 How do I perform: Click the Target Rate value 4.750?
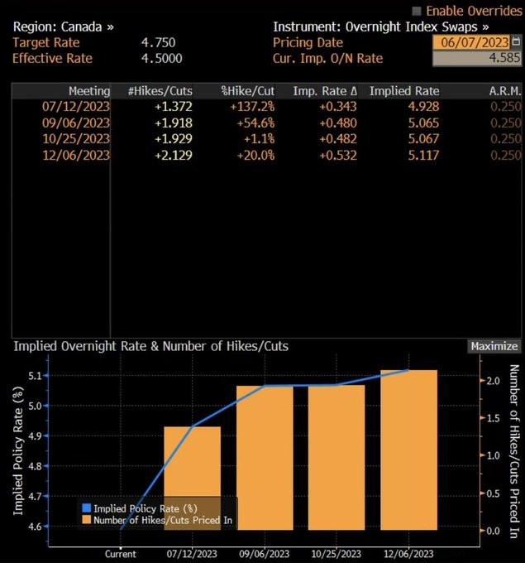click(x=158, y=42)
